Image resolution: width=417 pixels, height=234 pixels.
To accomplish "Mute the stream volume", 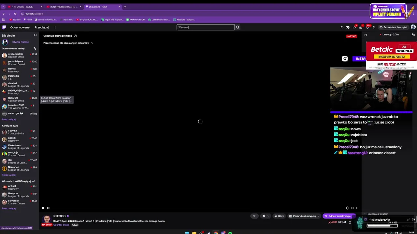I will coord(48,208).
